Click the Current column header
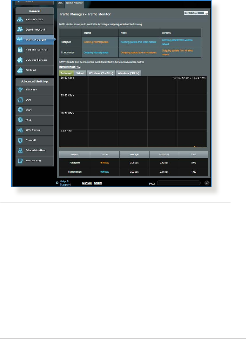Screen dimensions: 246x339 (x=104, y=154)
